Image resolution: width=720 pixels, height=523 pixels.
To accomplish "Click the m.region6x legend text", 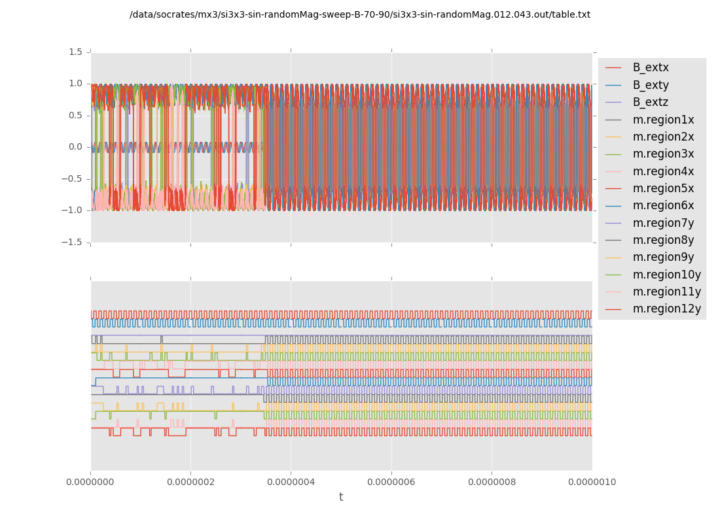I will tap(663, 205).
